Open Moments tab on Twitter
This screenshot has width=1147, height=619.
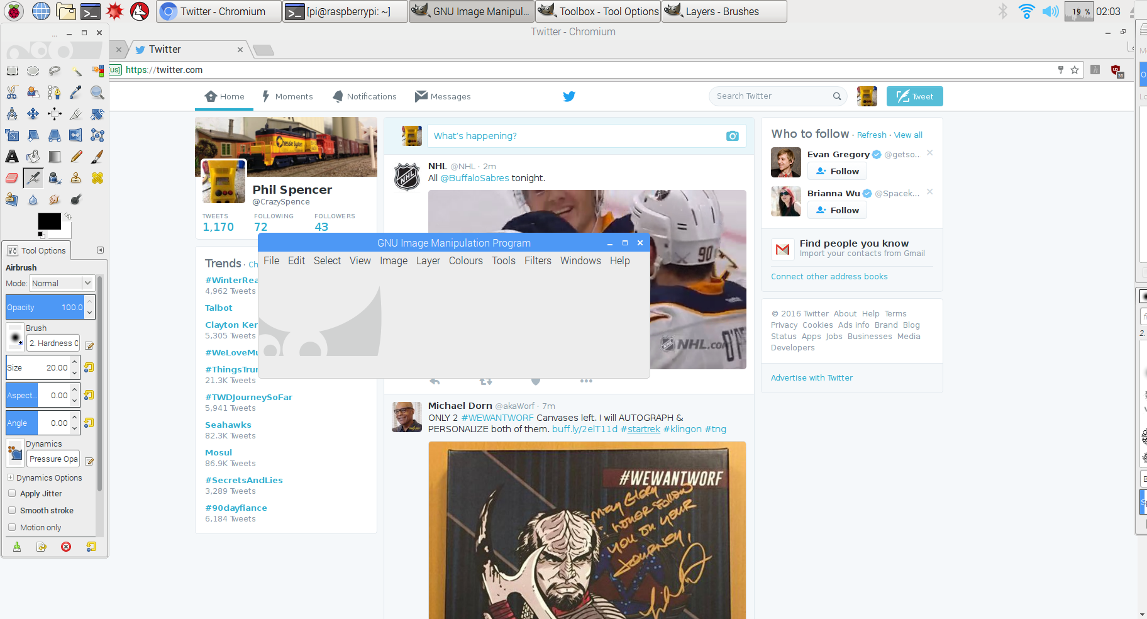click(287, 96)
